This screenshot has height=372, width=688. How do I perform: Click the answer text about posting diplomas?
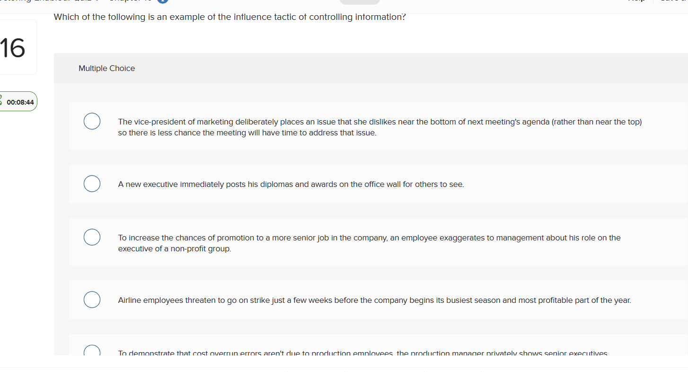tap(291, 185)
